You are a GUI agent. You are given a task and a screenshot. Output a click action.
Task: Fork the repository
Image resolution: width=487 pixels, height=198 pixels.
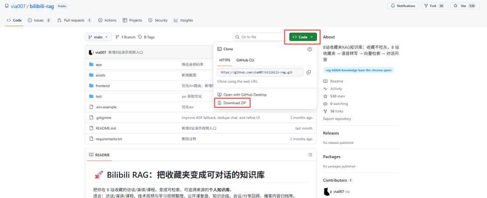433,6
